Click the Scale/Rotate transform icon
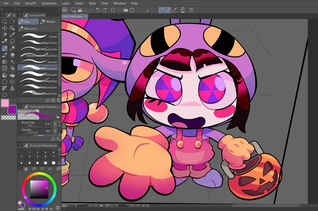The width and height of the screenshot is (318, 211). coord(132,10)
